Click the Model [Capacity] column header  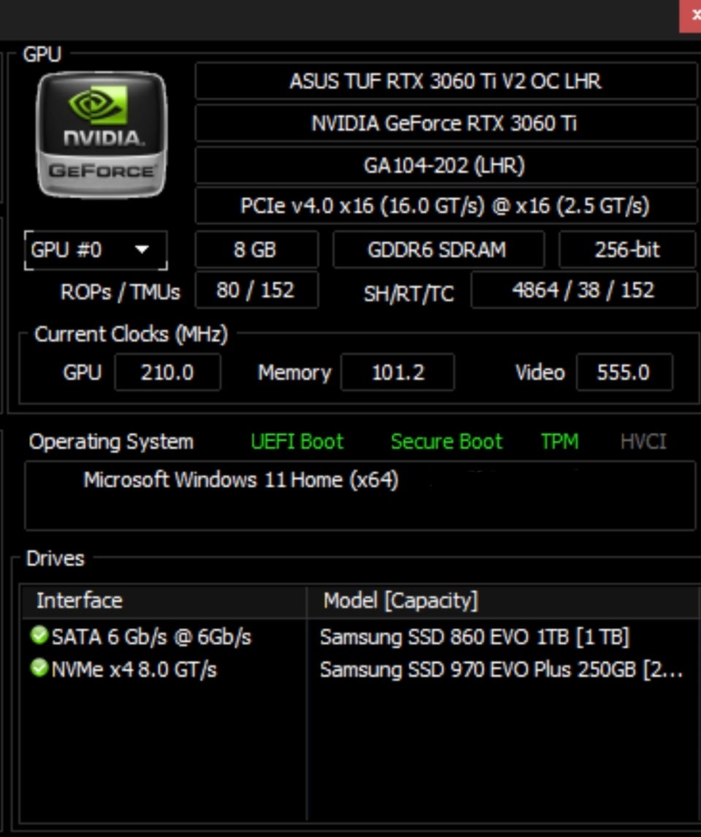(x=400, y=601)
